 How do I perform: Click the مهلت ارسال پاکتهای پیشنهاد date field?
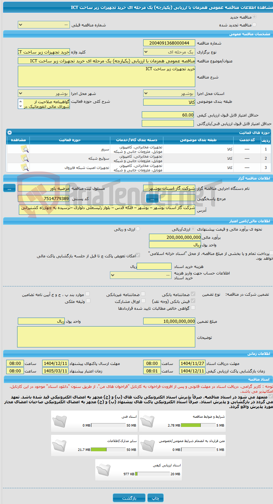pyautogui.click(x=55, y=363)
